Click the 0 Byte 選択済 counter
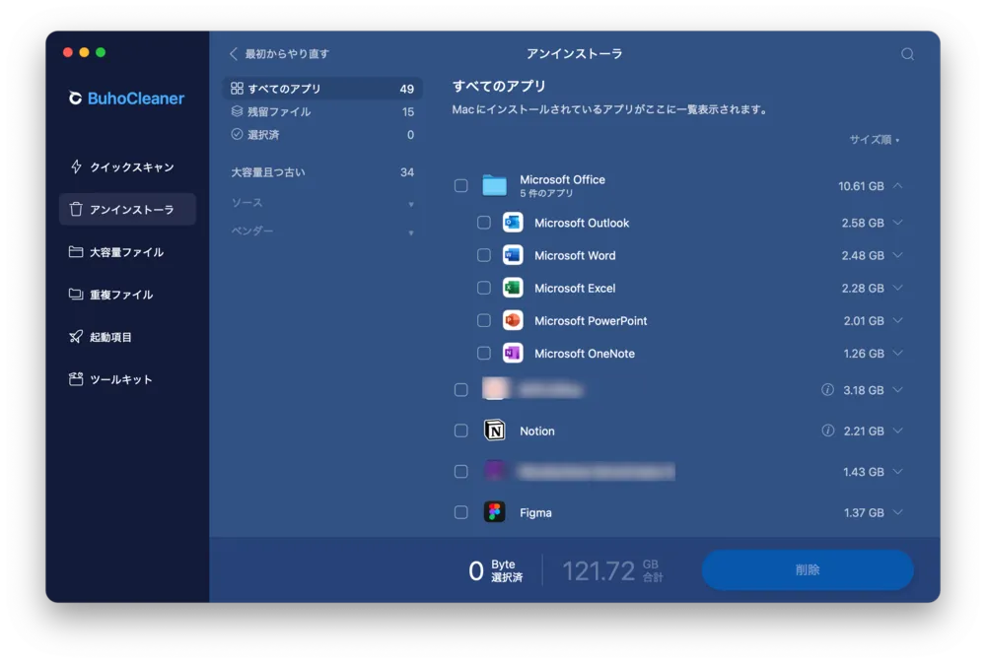 [496, 570]
